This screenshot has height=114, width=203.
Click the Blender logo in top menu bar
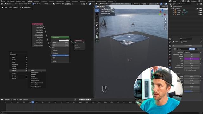[1, 1]
